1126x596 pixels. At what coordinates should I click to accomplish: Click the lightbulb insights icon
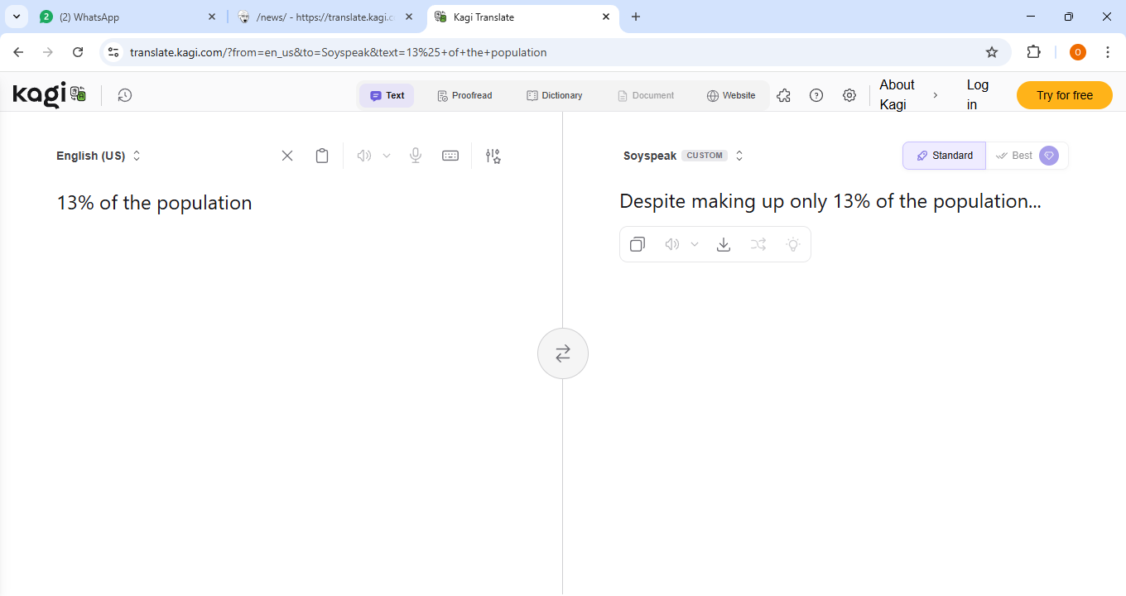[x=793, y=244]
